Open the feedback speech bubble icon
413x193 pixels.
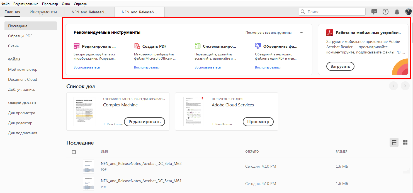(x=374, y=12)
